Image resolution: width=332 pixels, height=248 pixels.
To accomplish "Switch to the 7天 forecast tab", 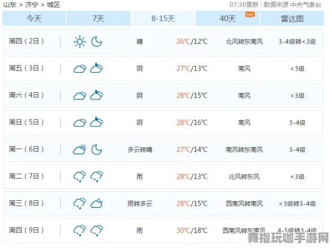I will (99, 18).
